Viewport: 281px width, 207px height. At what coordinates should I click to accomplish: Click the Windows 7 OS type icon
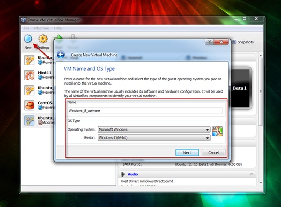click(x=217, y=131)
